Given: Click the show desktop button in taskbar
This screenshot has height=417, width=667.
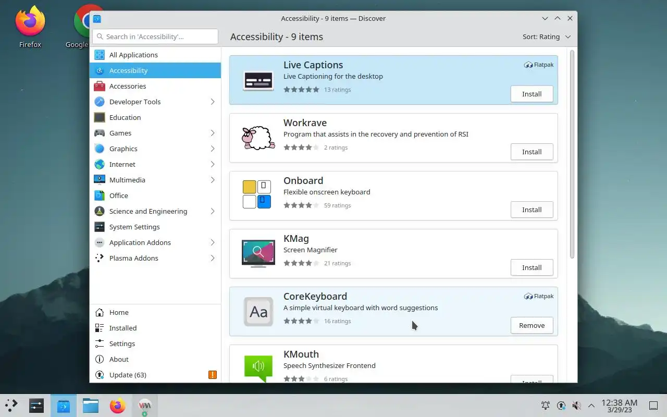Looking at the screenshot, I should click(653, 406).
